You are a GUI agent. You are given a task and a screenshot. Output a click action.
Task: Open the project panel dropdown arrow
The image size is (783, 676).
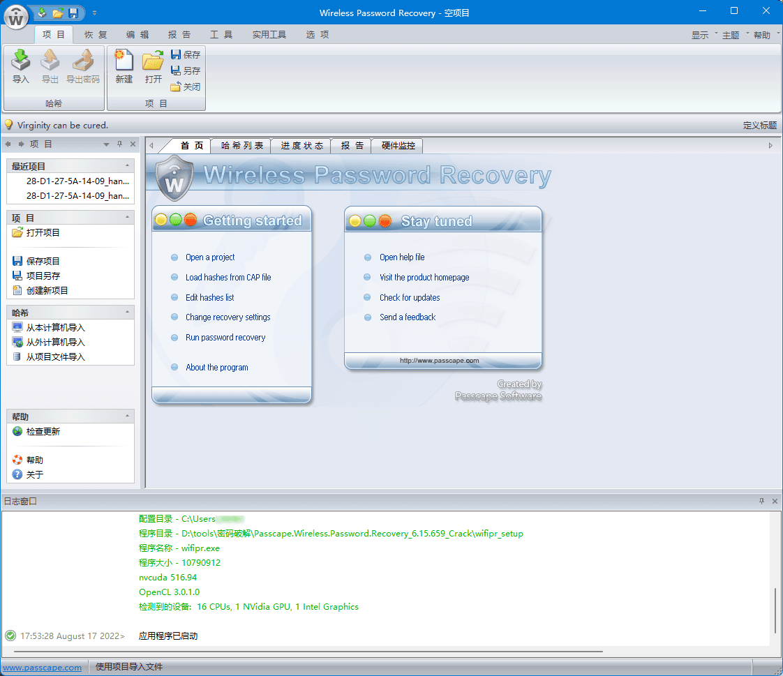(x=106, y=144)
